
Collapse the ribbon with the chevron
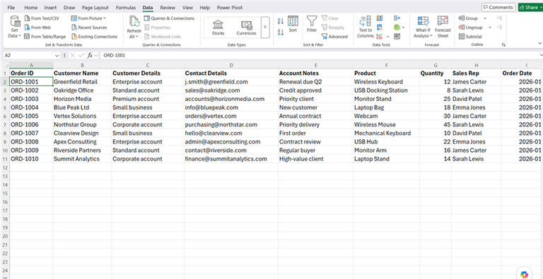coord(540,43)
